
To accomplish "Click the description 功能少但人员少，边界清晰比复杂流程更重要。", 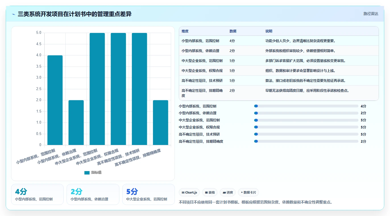I will pos(301,41).
